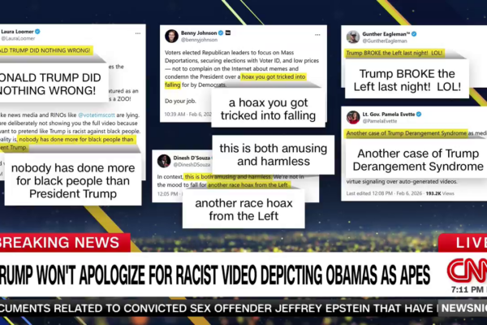Click Lt. Gov. Pamela Evette's avatar
The image size is (487, 325).
[x=353, y=116]
